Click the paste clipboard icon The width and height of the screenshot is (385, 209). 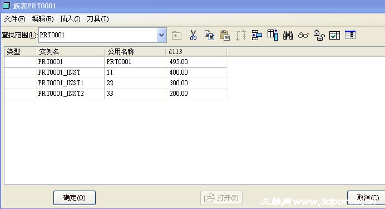[x=225, y=35]
